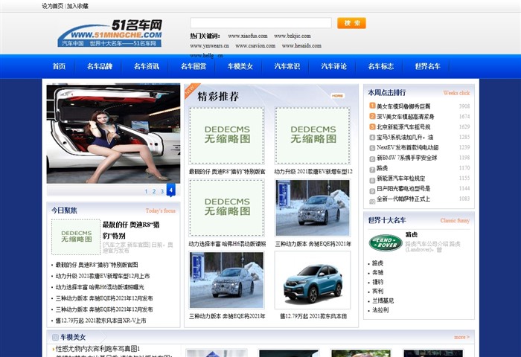The width and height of the screenshot is (521, 357).
Task: Click 加入收藏 link at top
Action: (x=77, y=6)
